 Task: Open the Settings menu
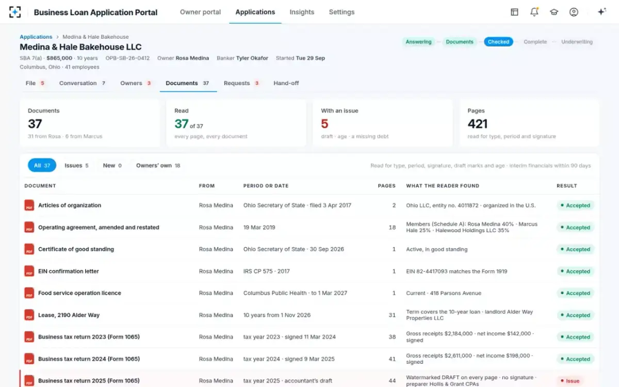[341, 12]
